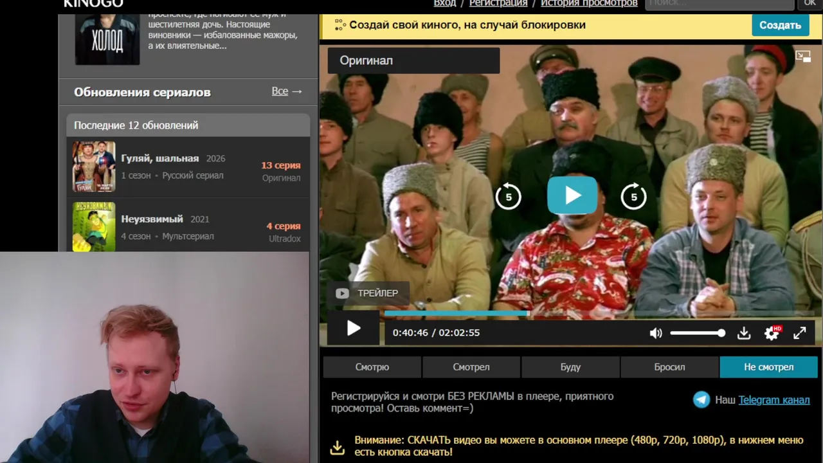The image size is (823, 463).
Task: Open the player quality settings gear
Action: (772, 333)
